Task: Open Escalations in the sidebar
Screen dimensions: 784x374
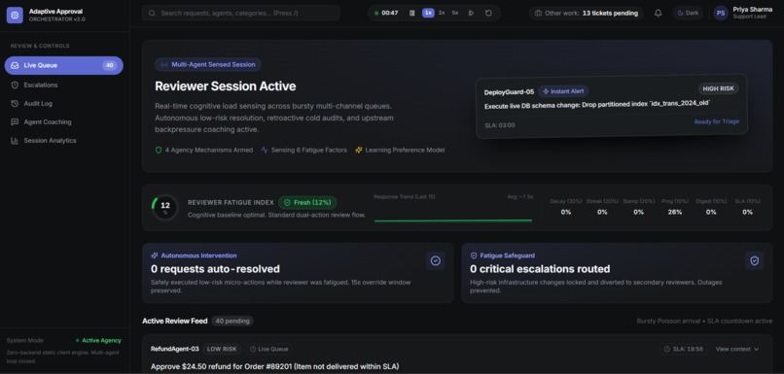Action: coord(64,85)
